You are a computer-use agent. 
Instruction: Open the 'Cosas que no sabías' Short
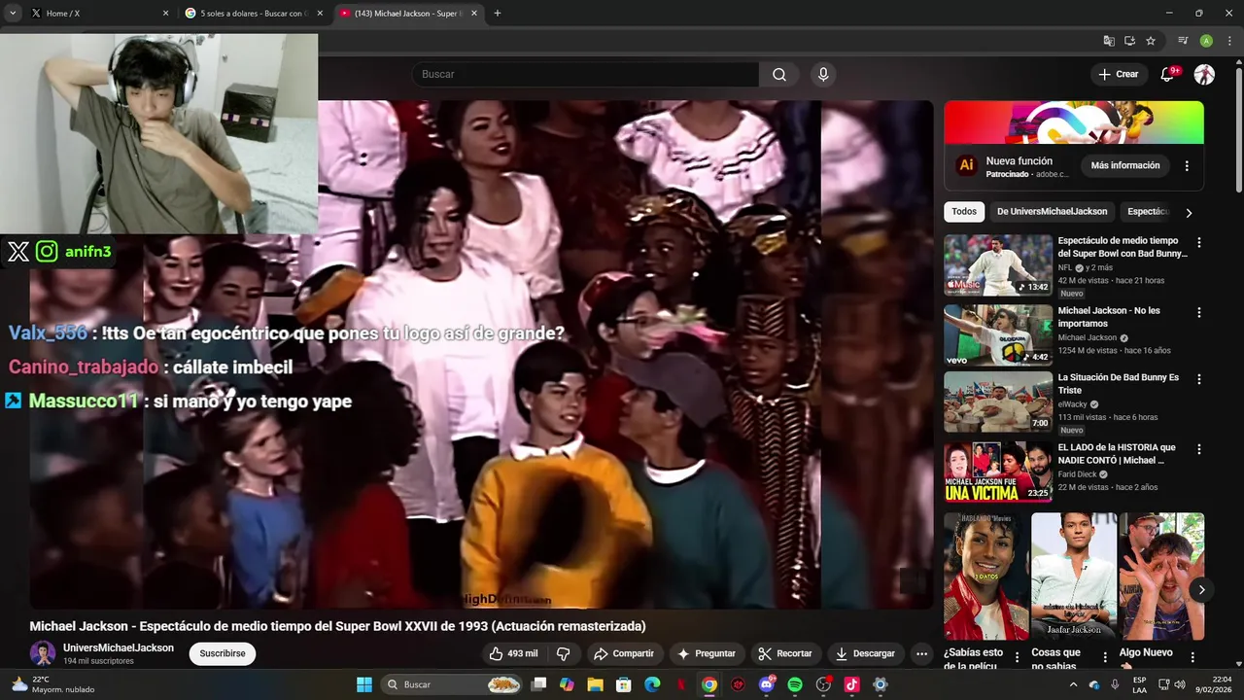(x=1074, y=577)
